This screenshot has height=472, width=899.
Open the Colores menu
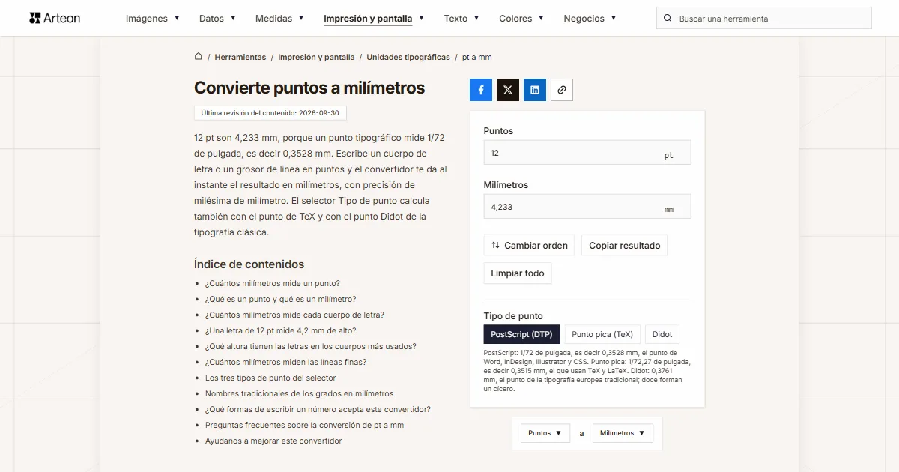[521, 18]
